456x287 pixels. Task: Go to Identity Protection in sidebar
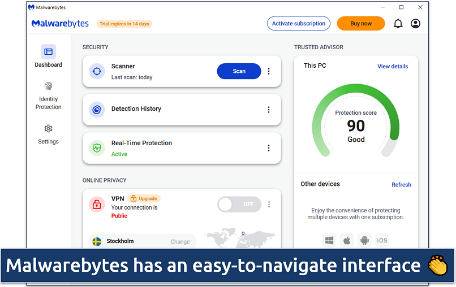pos(49,95)
